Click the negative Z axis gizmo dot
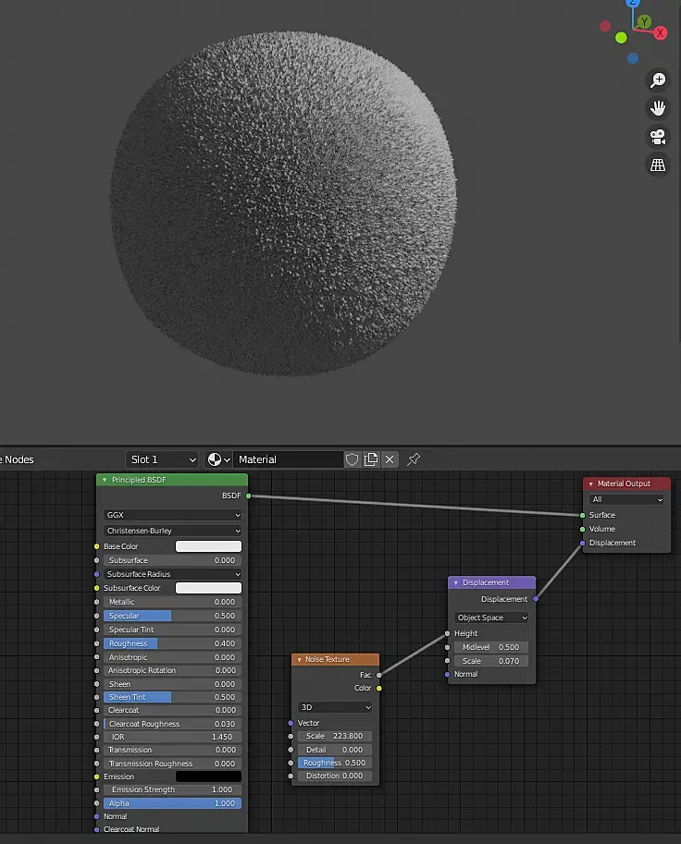Screen dimensions: 681x844 click(633, 58)
